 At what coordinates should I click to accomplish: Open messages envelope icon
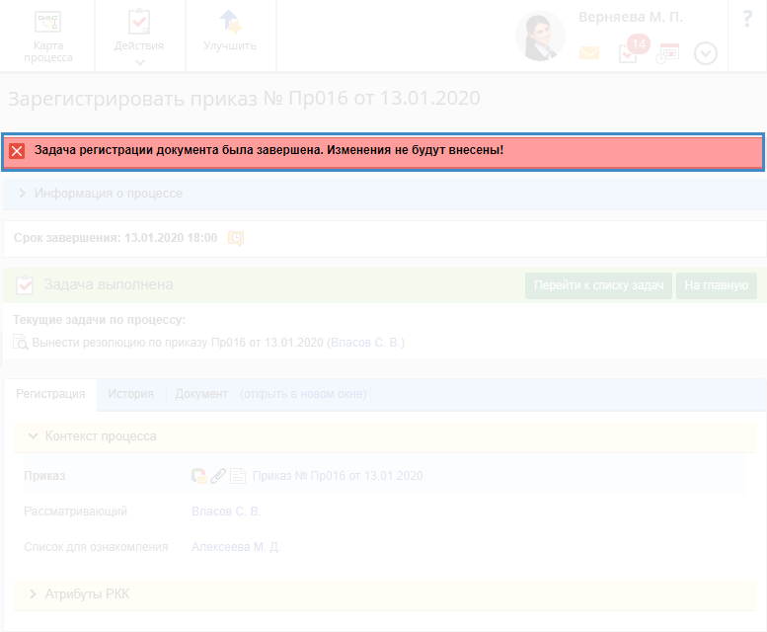pos(589,52)
